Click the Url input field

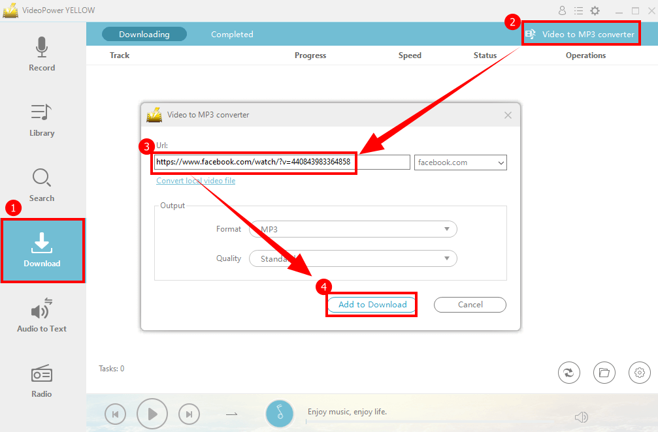[282, 162]
